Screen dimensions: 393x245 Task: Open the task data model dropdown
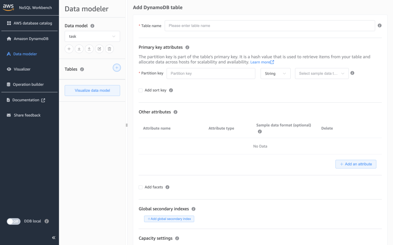pos(92,36)
